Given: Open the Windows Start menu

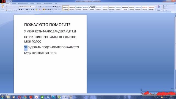Looking at the screenshot, I should 2,97.
